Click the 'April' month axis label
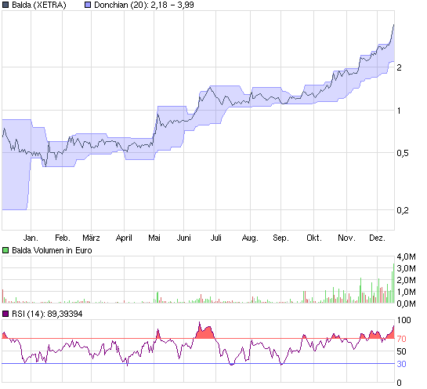This screenshot has height=389, width=427. coord(124,238)
